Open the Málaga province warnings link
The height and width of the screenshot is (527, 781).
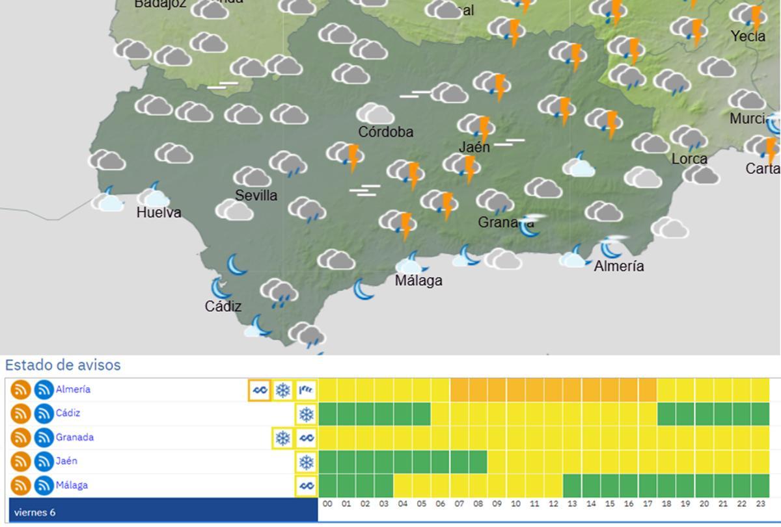click(72, 485)
